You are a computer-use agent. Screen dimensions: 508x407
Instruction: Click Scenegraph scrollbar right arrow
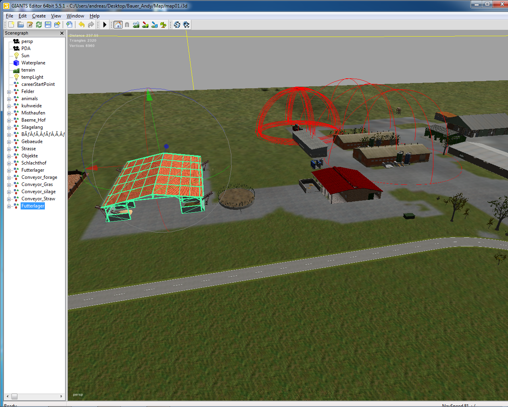[x=61, y=396]
